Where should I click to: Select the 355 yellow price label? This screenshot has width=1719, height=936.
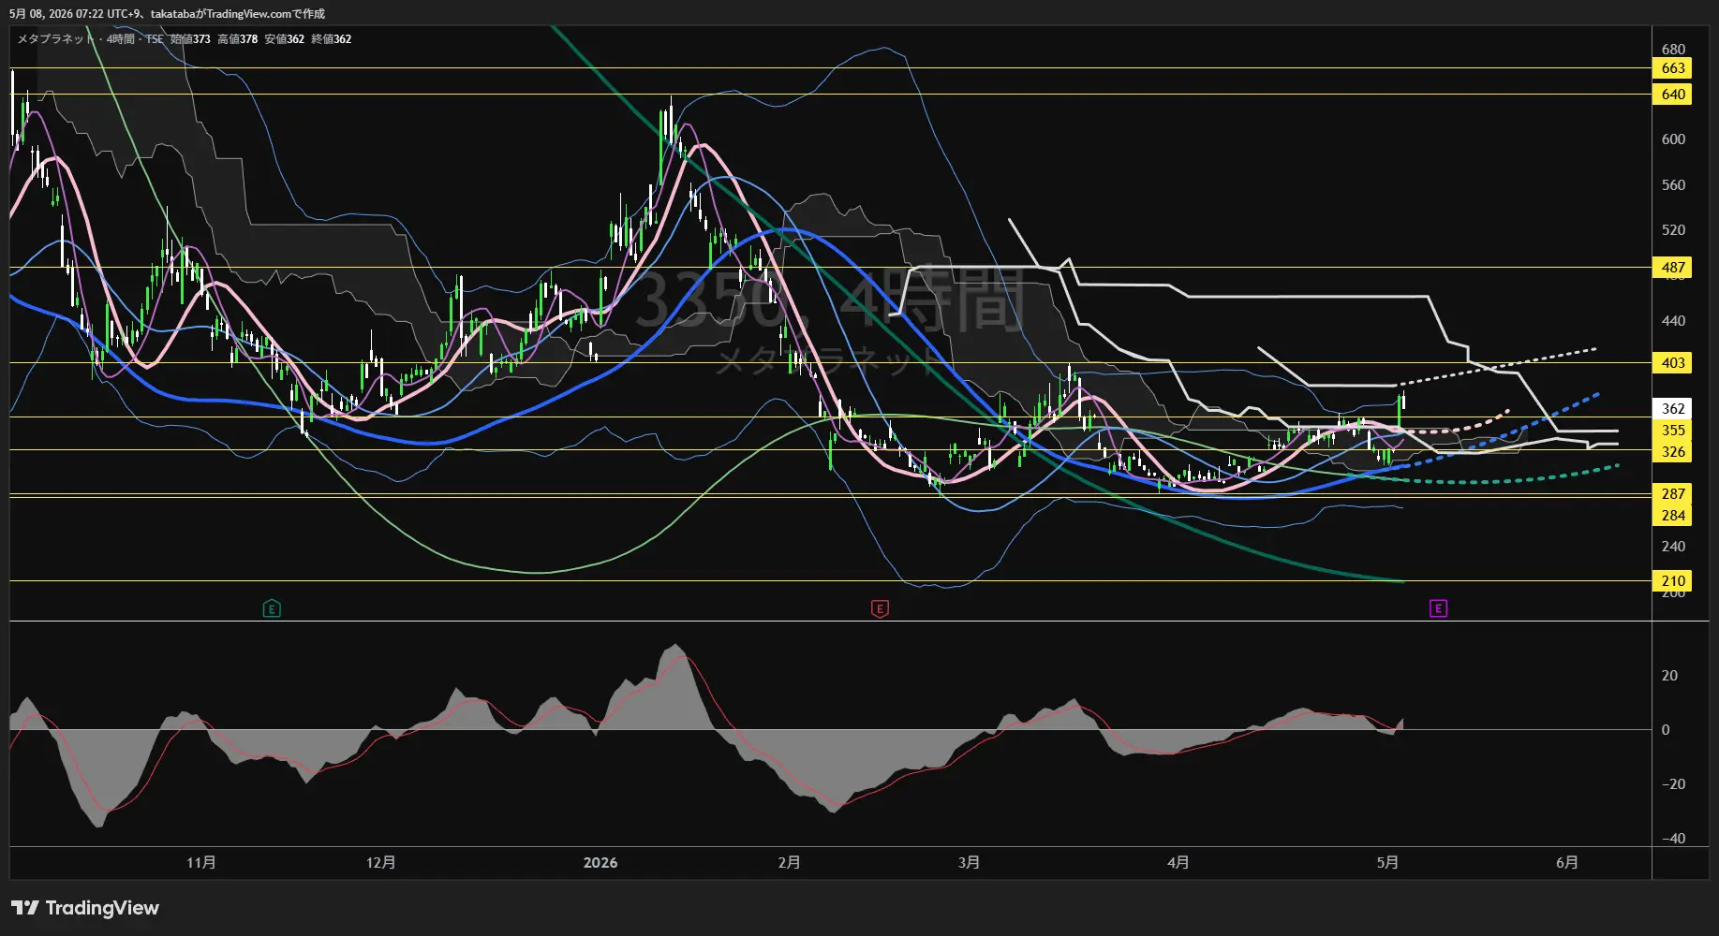1673,431
